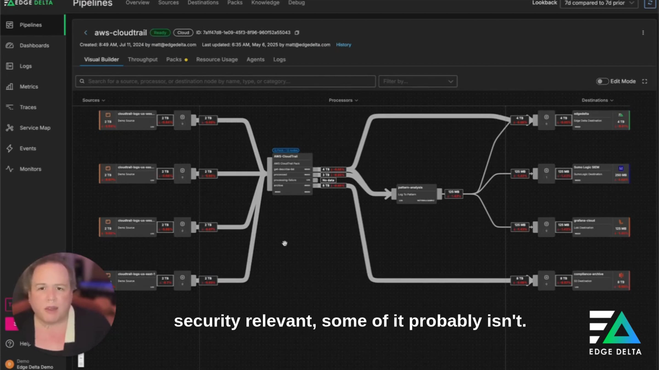
Task: Click fullscreen expand icon near Edit Mode
Action: pos(644,81)
